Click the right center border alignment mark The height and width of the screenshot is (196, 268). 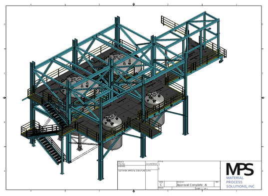click(263, 98)
